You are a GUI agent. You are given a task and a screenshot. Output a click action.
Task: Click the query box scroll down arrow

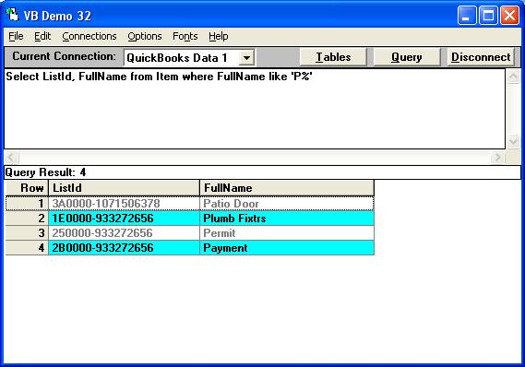click(513, 141)
